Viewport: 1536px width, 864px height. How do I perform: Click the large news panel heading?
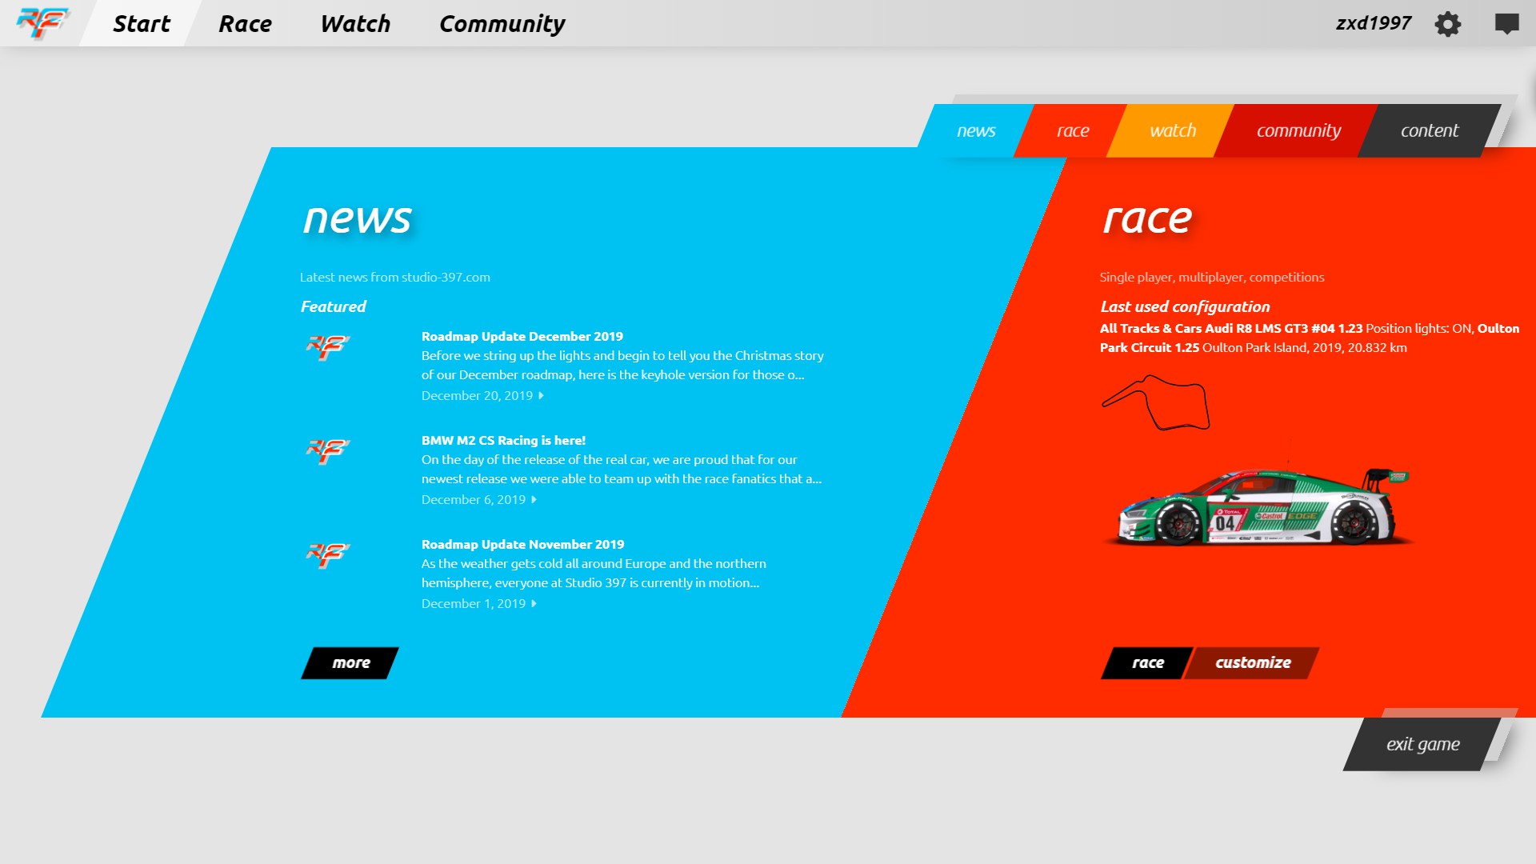click(357, 219)
